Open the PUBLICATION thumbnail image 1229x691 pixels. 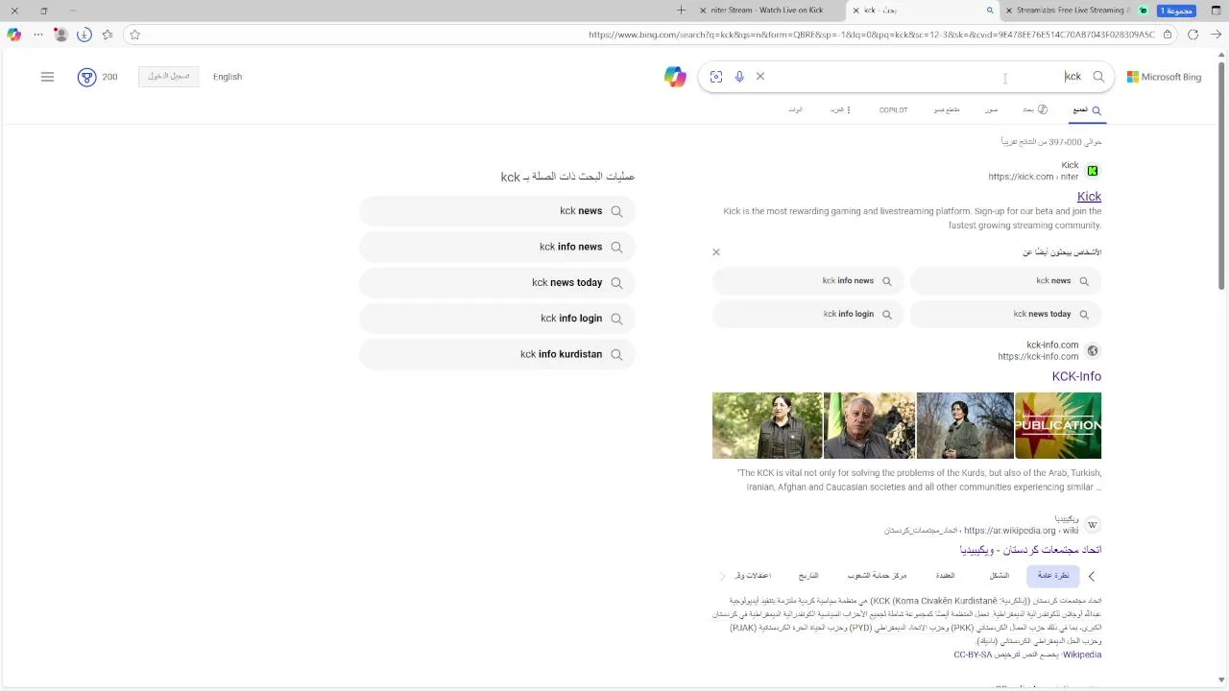(x=1058, y=425)
